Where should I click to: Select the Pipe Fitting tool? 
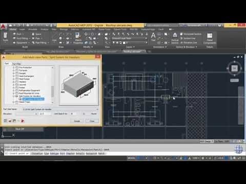coord(40,42)
